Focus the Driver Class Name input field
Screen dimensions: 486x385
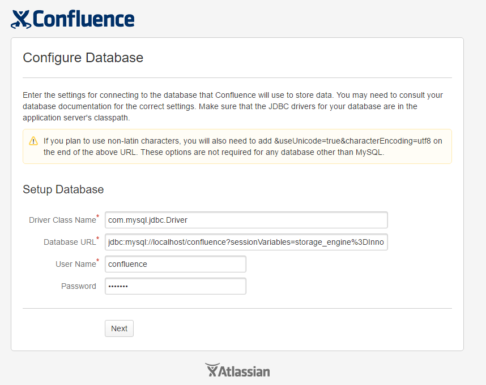click(x=246, y=220)
